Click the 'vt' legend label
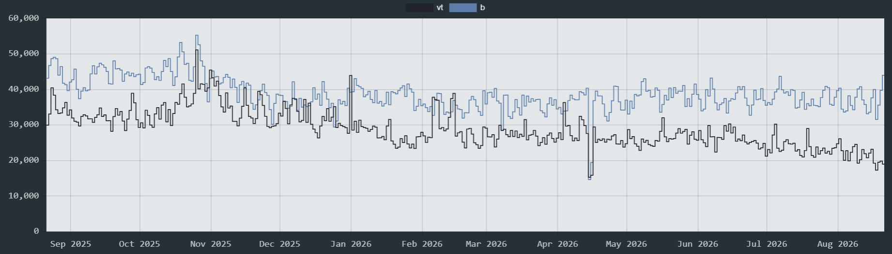Image resolution: width=892 pixels, height=254 pixels. pyautogui.click(x=440, y=8)
